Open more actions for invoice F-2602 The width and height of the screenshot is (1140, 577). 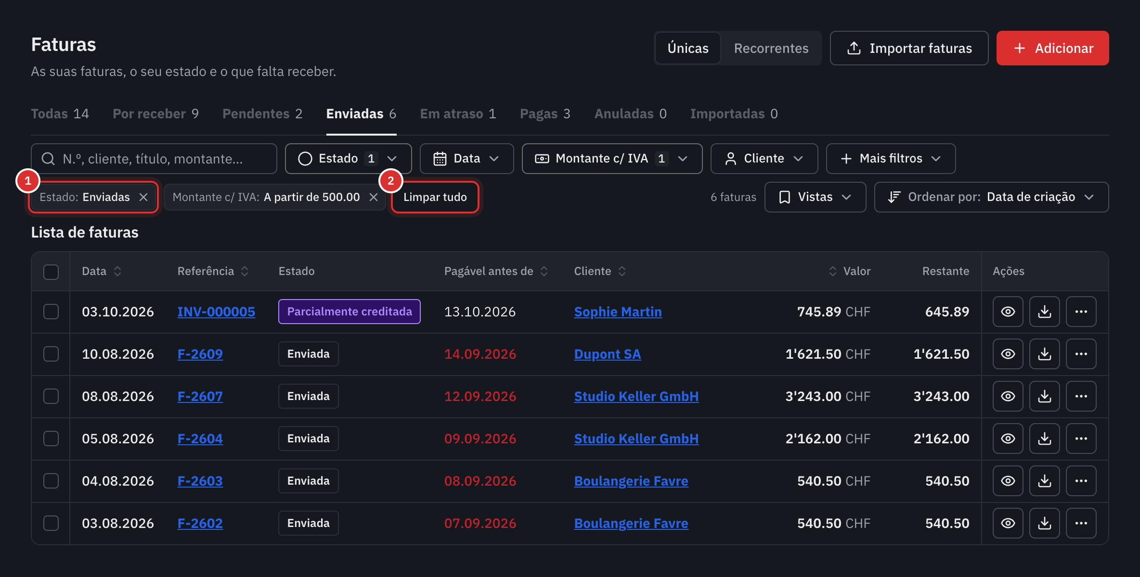pos(1081,523)
